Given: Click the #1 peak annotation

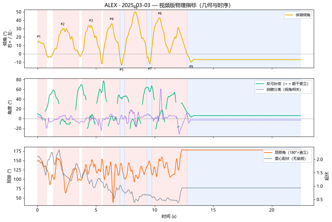Looking at the screenshot, I should point(39,37).
